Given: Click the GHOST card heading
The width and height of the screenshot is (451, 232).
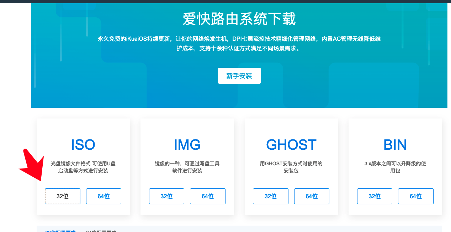Looking at the screenshot, I should tap(291, 145).
